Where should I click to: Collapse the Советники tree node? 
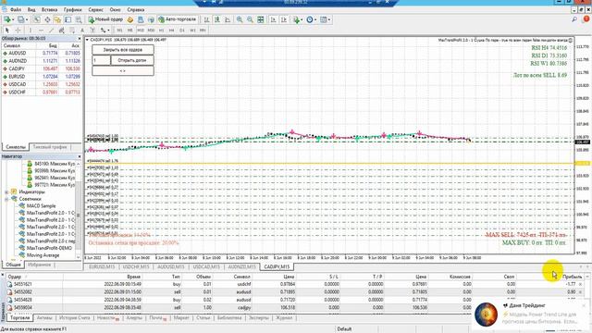coord(6,199)
